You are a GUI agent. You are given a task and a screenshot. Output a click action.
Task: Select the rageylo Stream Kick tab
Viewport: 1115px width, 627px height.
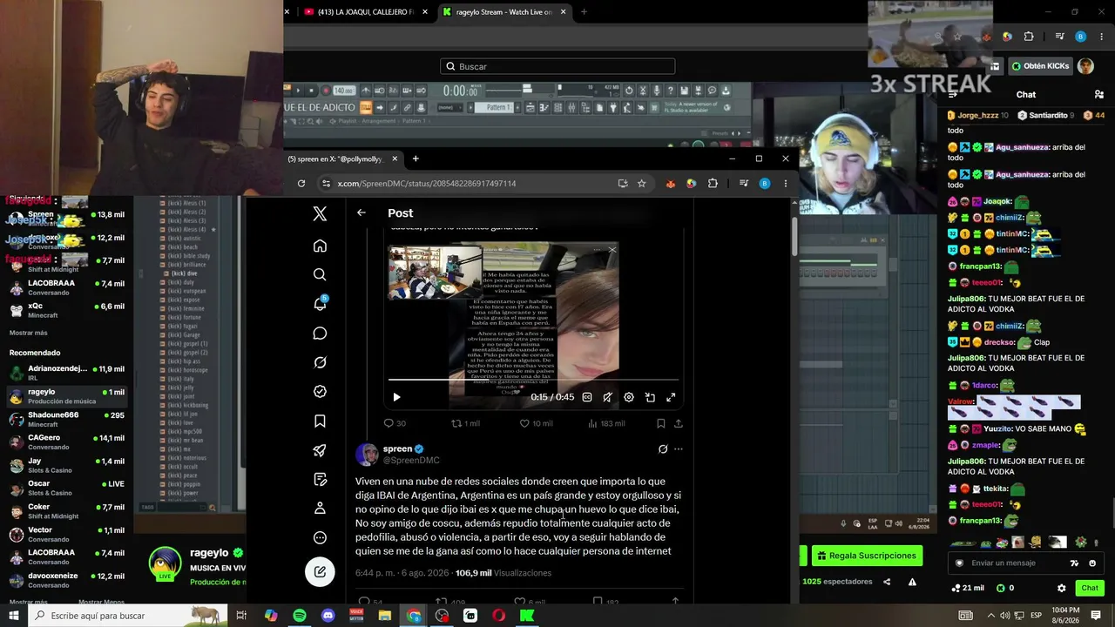pyautogui.click(x=503, y=12)
